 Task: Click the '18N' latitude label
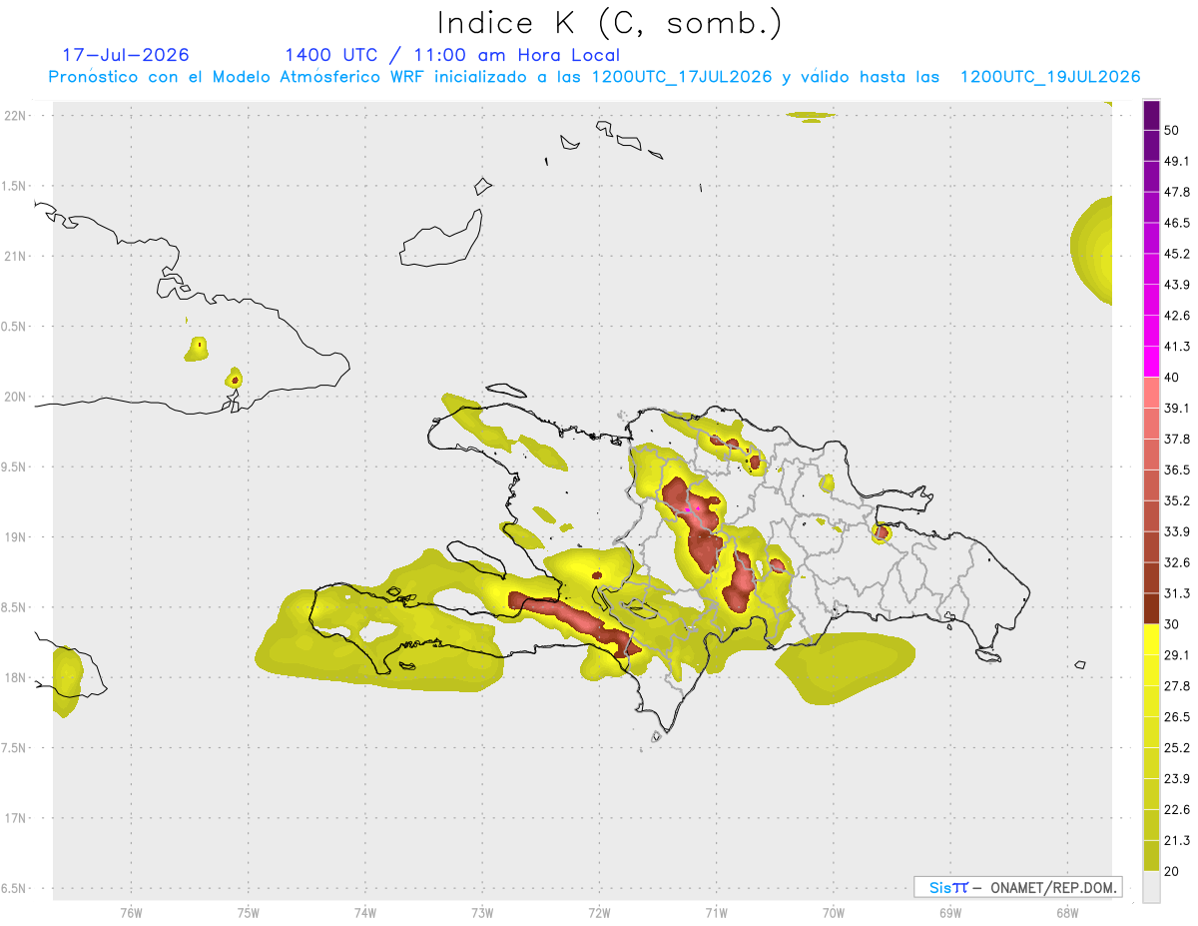point(15,678)
